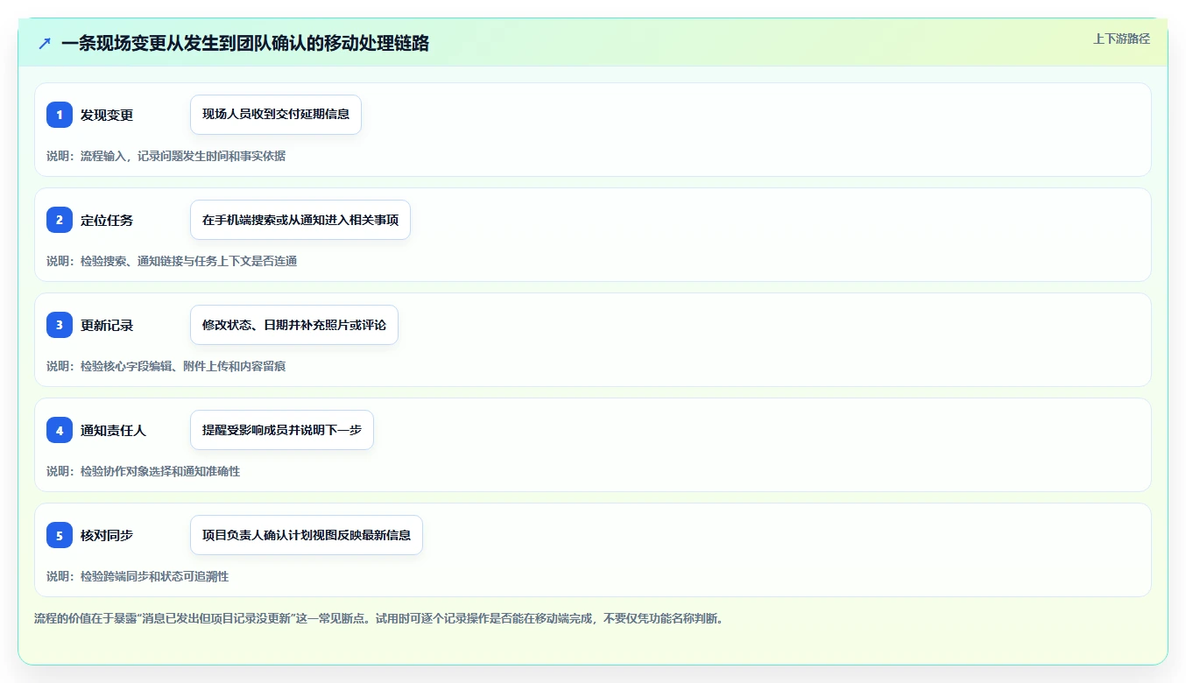This screenshot has width=1186, height=683.
Task: Click the 上下游路径 label
Action: (1121, 39)
